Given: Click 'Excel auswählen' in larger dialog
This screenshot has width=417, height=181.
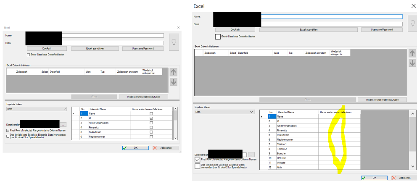Looking at the screenshot, I should coord(309,30).
